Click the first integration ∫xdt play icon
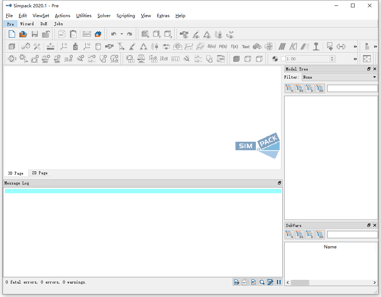The width and height of the screenshot is (381, 297). [69, 58]
